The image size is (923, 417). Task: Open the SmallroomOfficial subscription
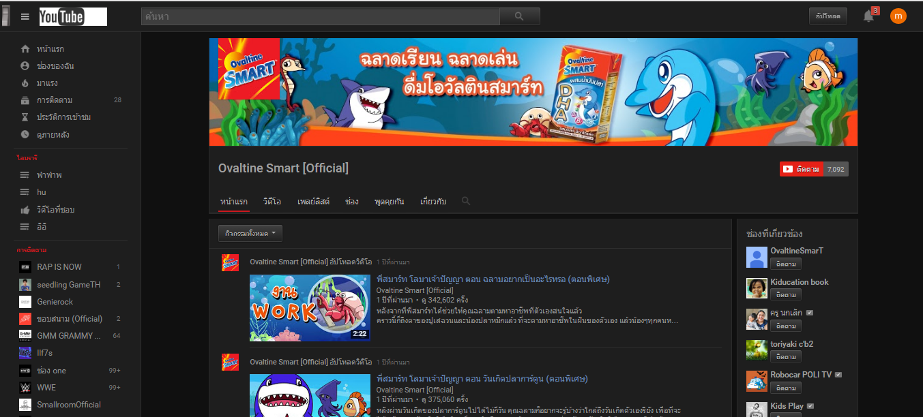click(x=69, y=405)
